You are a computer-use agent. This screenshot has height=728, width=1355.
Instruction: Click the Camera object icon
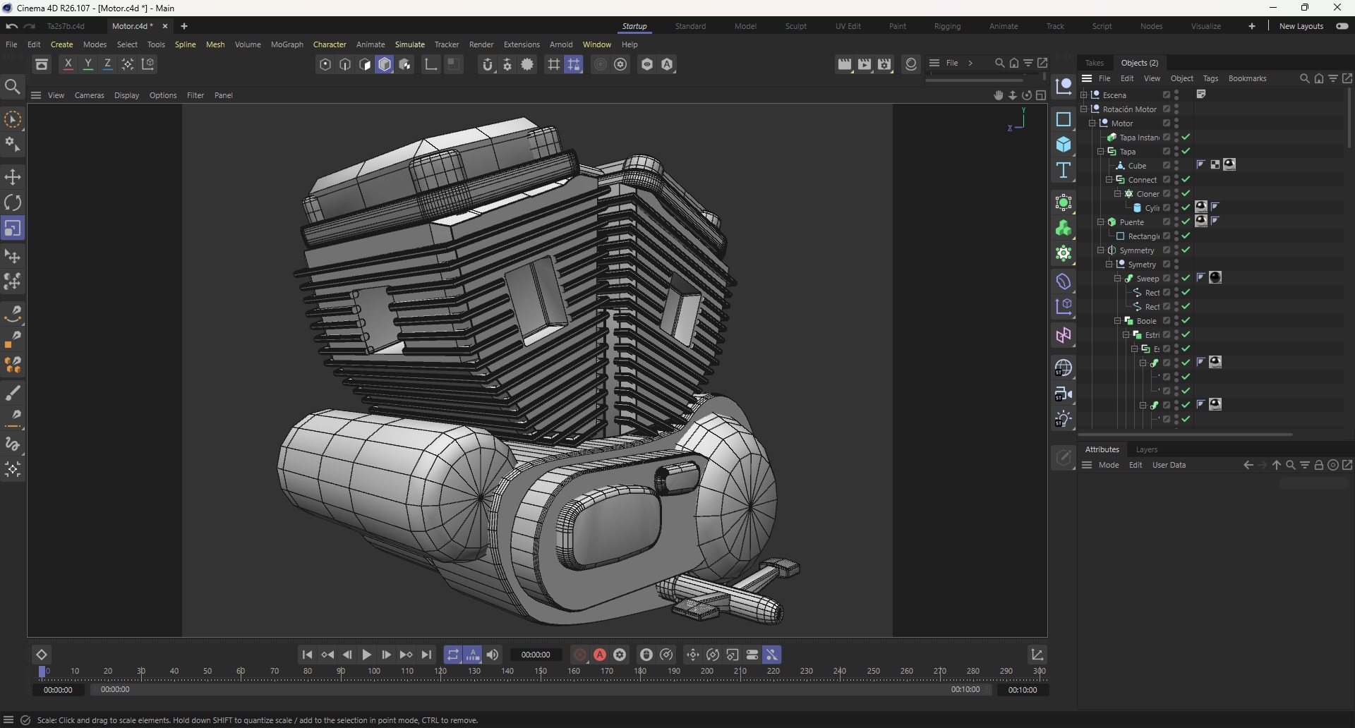pos(1064,394)
